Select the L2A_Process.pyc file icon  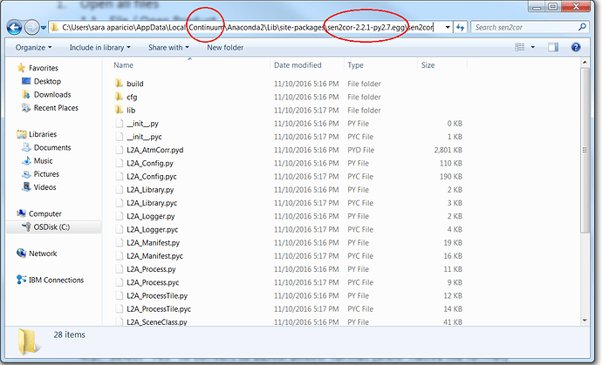tap(120, 282)
